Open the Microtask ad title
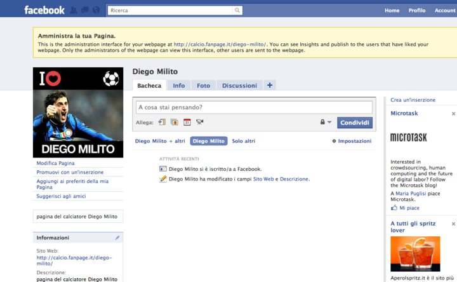This screenshot has height=282, width=457. click(404, 113)
